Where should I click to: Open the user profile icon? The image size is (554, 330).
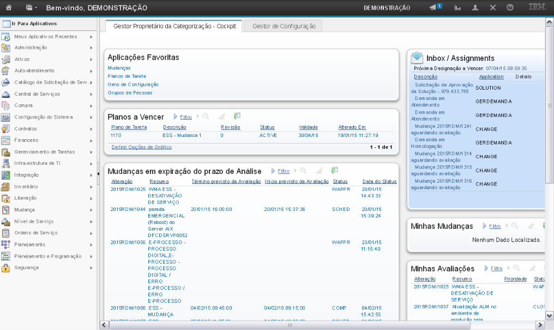(475, 8)
